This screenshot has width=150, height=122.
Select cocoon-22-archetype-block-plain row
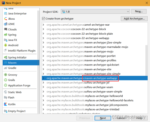coord(95,34)
